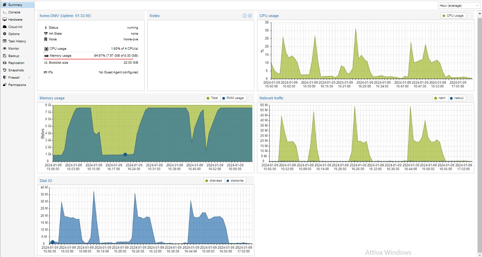Select the Firewall shield icon
482x257 pixels.
coord(5,78)
